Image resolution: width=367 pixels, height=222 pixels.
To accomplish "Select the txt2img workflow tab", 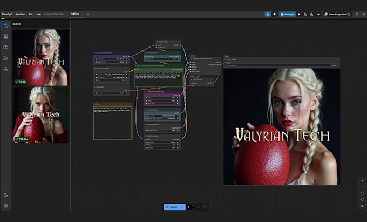I will click(x=74, y=14).
